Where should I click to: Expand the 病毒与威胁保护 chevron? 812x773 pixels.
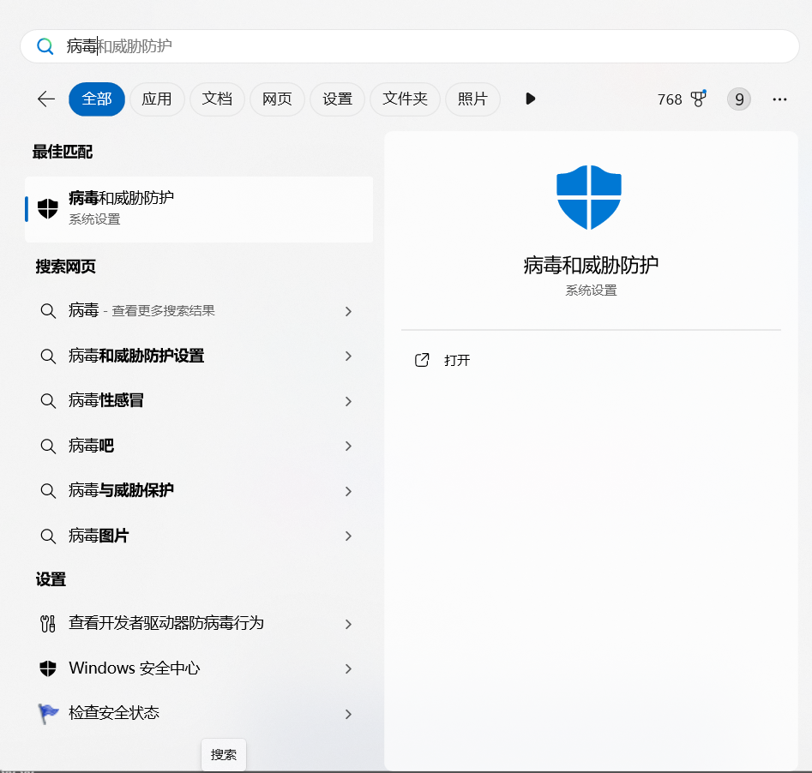pyautogui.click(x=348, y=491)
